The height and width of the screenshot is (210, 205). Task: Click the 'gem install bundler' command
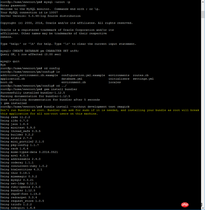61,89
